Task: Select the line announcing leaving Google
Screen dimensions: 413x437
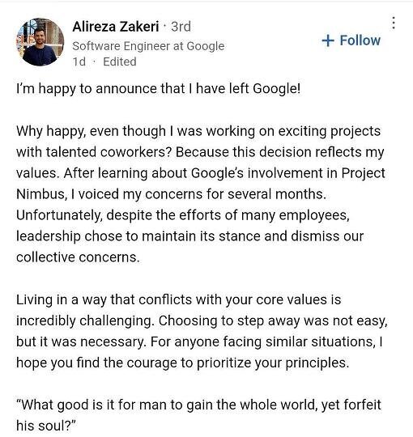Action: (159, 89)
